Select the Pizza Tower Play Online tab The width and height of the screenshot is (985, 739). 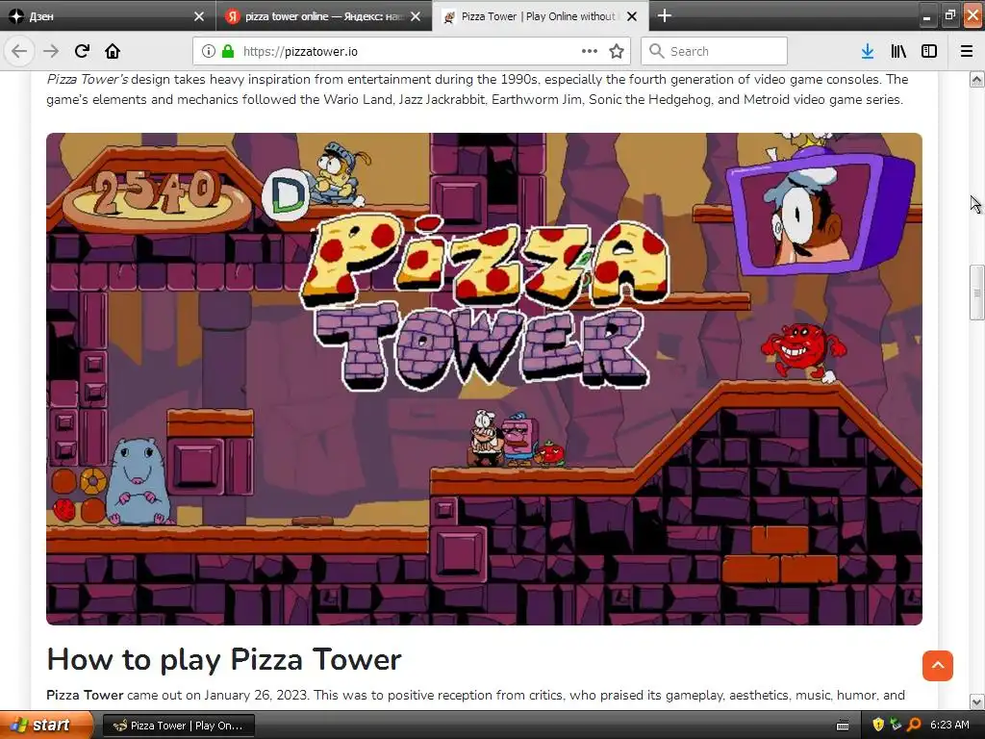pos(541,16)
